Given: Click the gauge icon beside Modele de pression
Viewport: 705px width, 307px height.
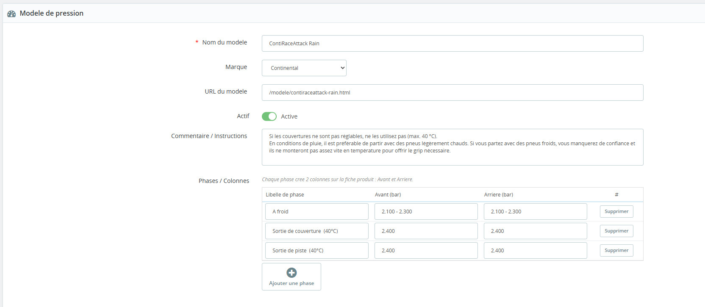Looking at the screenshot, I should [x=11, y=14].
